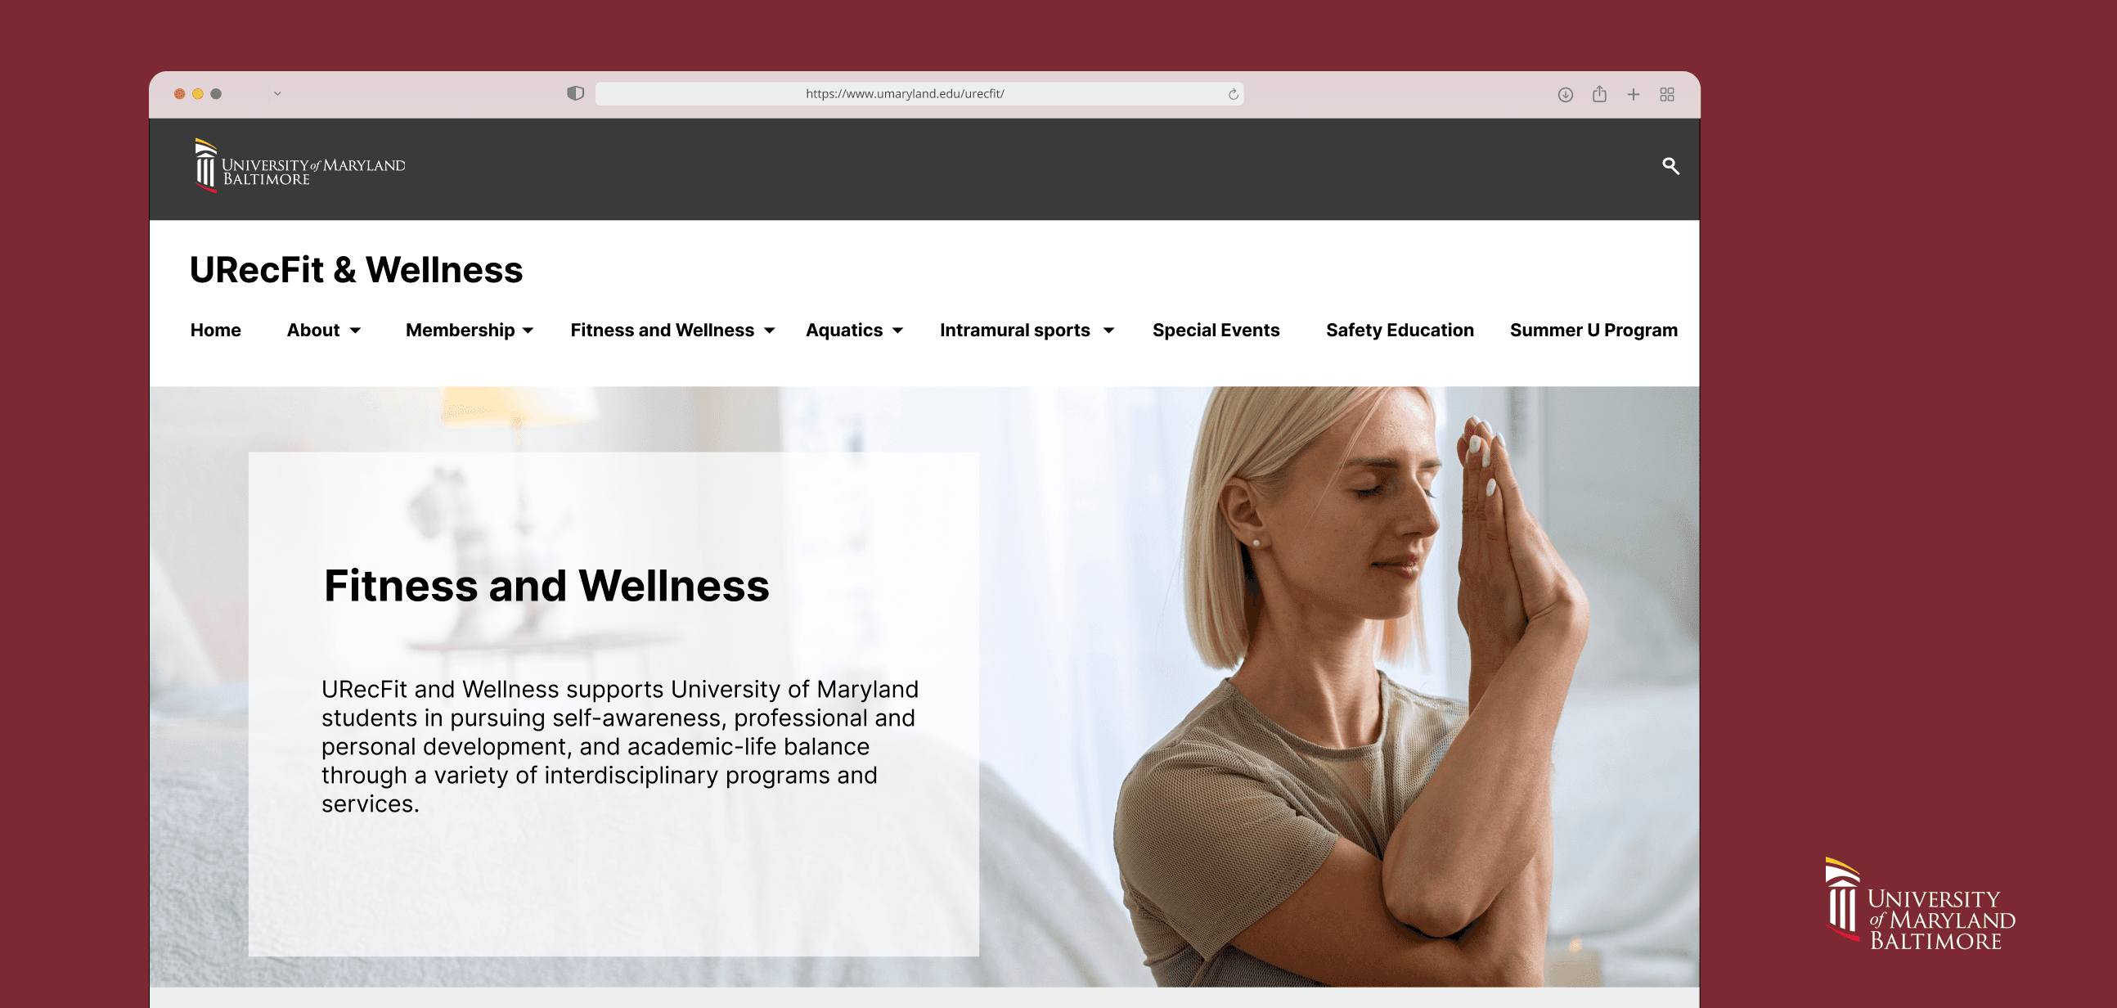Open the Intramural sports dropdown
2117x1008 pixels.
coord(1027,330)
